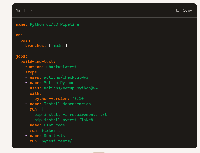200x153 pixels.
Task: Click the 'Python CI/CD Pipeline' name value
Action: click(54, 24)
